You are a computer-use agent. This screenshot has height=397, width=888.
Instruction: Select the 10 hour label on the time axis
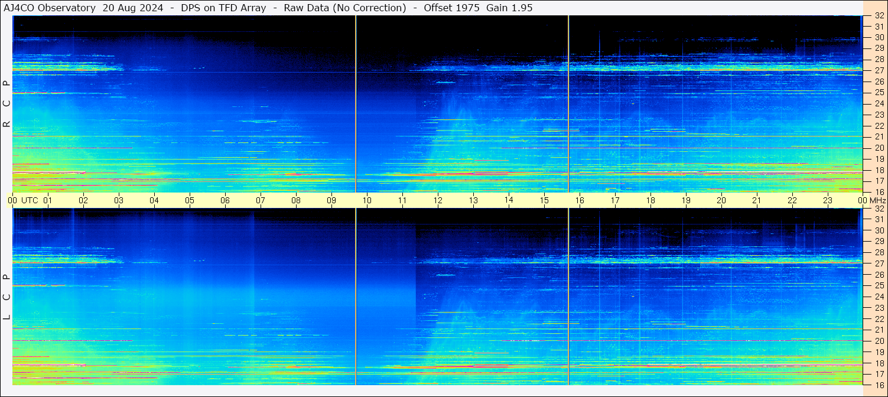click(367, 200)
